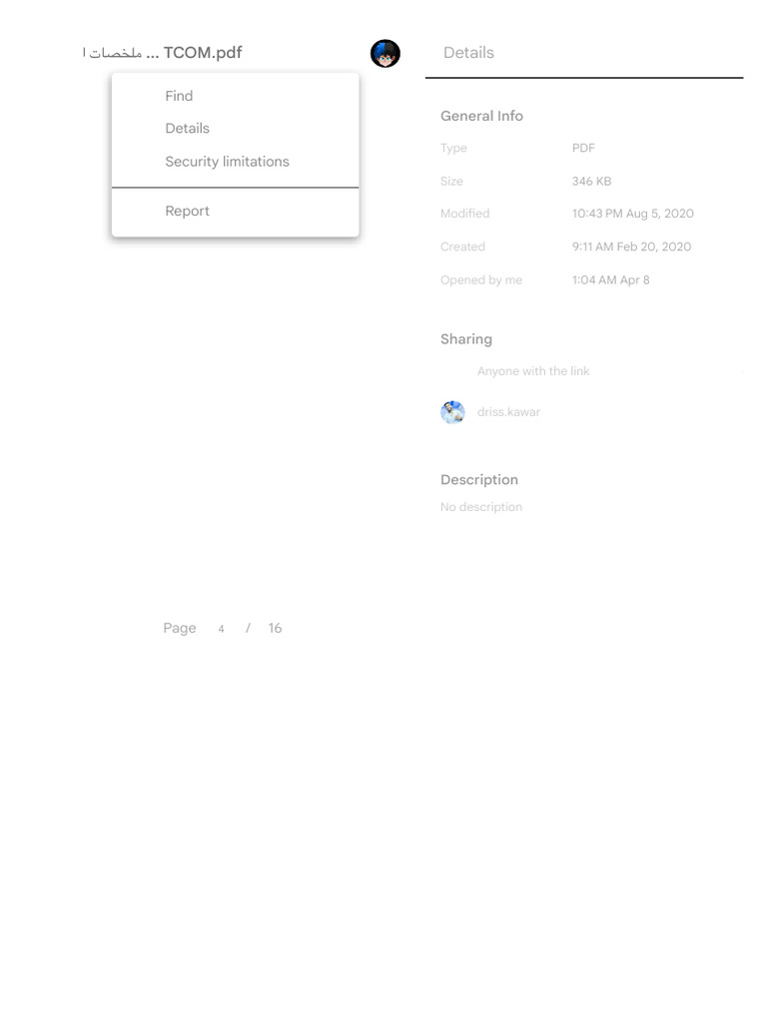Click the Opened by me label
This screenshot has width=767, height=1022.
coord(481,280)
